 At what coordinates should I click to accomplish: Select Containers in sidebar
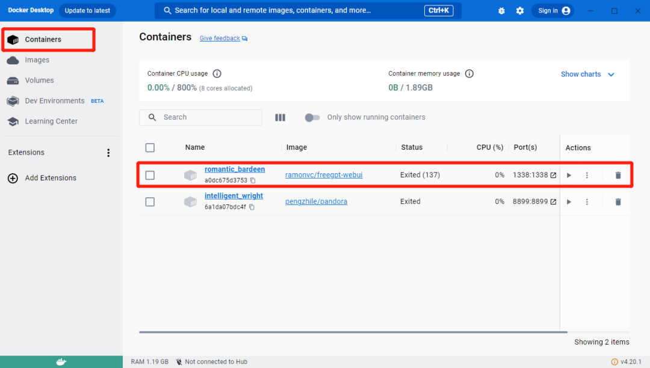point(43,39)
